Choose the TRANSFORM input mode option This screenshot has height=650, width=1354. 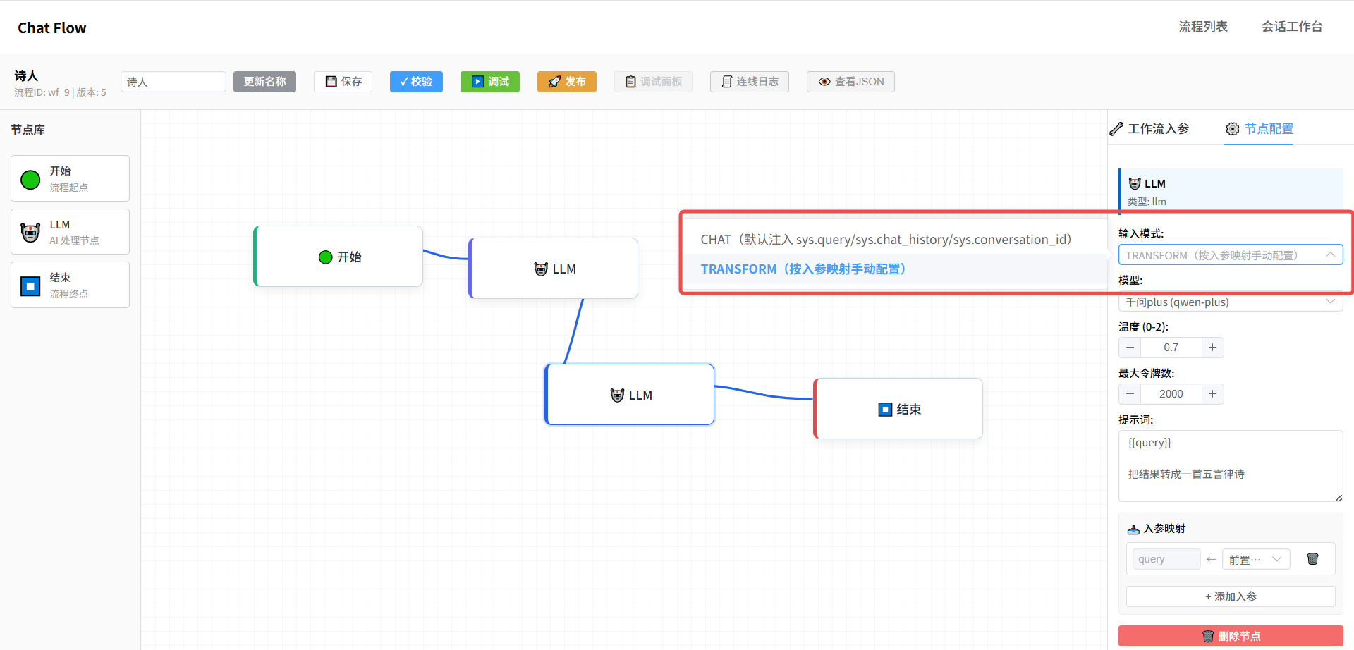[893, 269]
